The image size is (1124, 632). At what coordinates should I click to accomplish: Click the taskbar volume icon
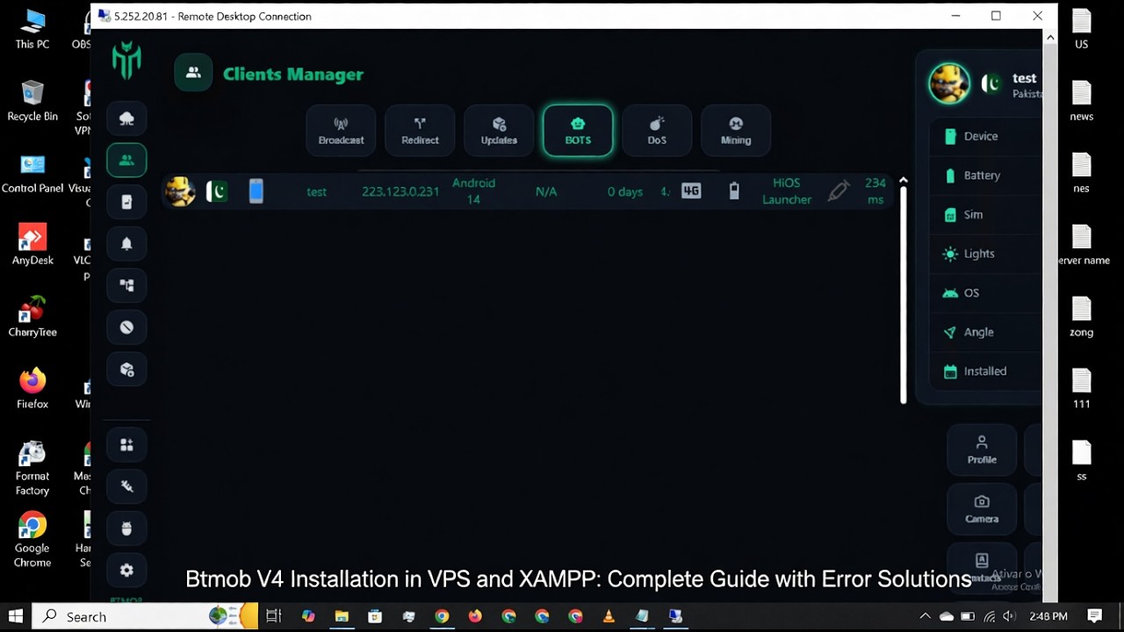click(1009, 616)
